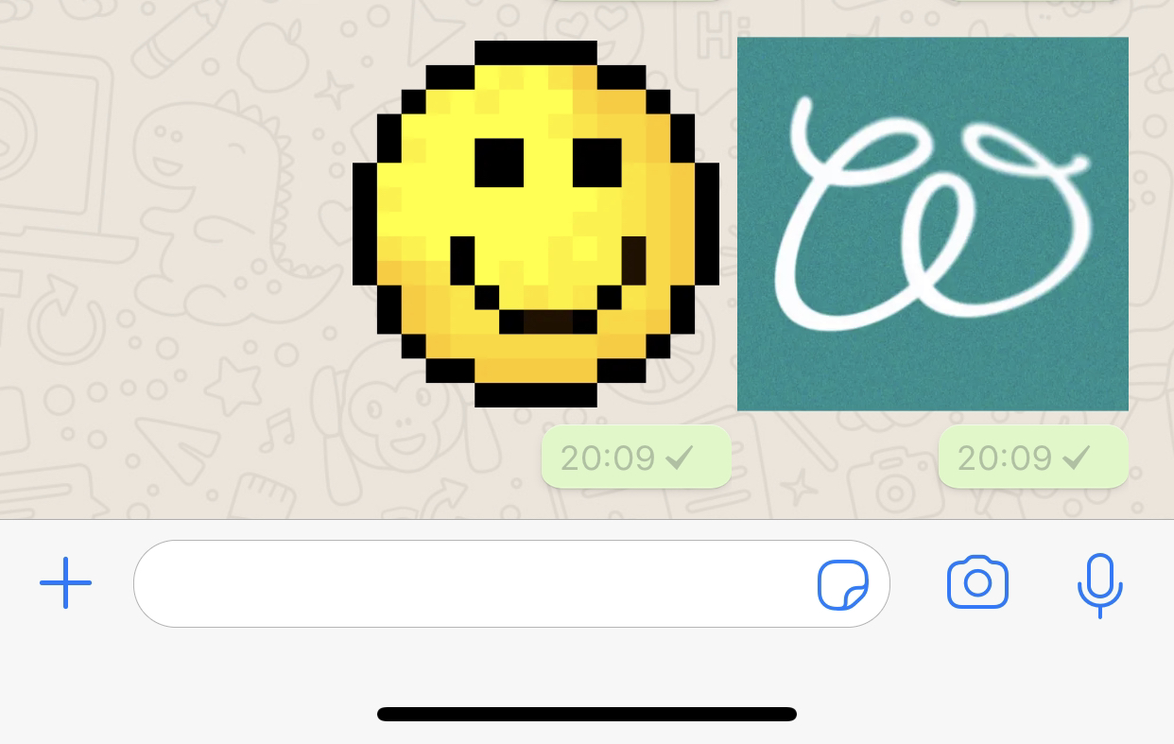This screenshot has width=1174, height=744.
Task: Tap the pixel smiley's black mouth curve
Action: coord(548,285)
